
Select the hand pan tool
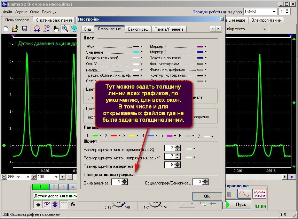click(x=56, y=29)
